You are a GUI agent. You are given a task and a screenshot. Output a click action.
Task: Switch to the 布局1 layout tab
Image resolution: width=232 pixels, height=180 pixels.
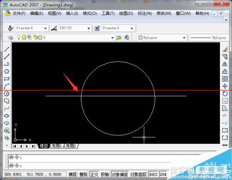click(x=57, y=146)
